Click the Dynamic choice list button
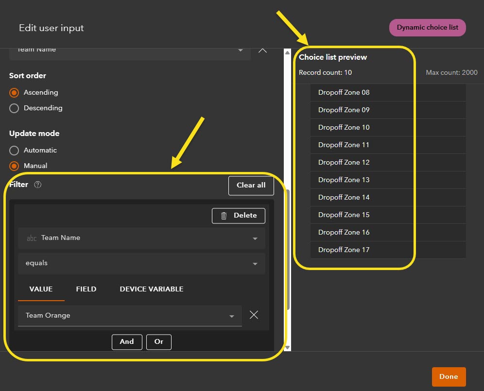484x391 pixels. pos(427,27)
